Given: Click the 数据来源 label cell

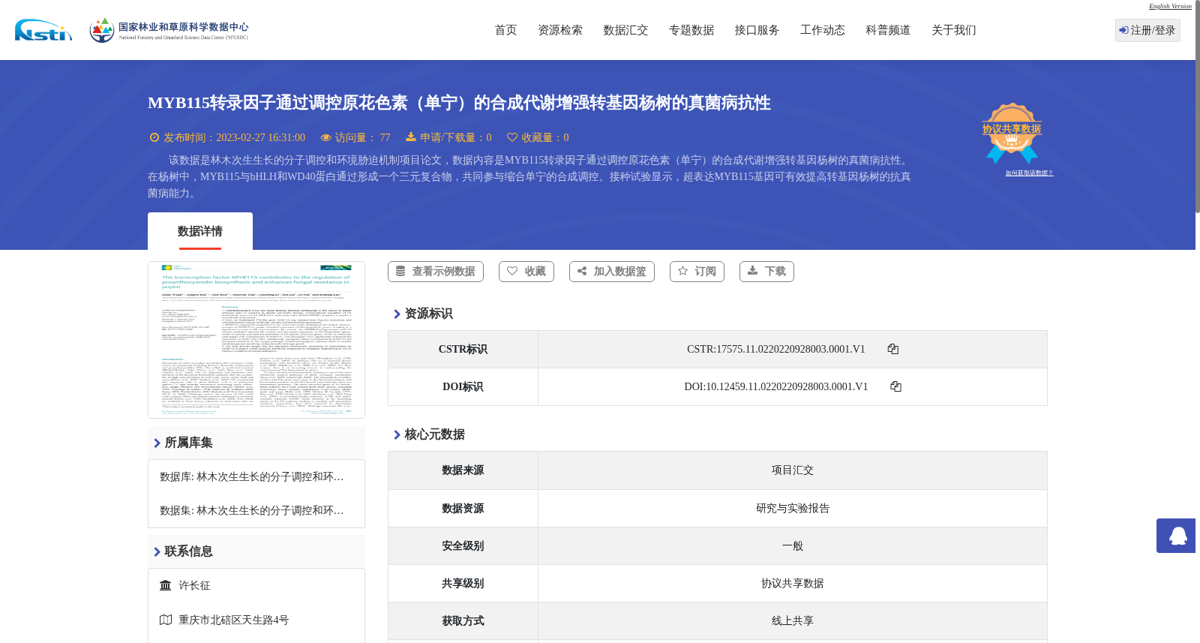Looking at the screenshot, I should point(463,470).
